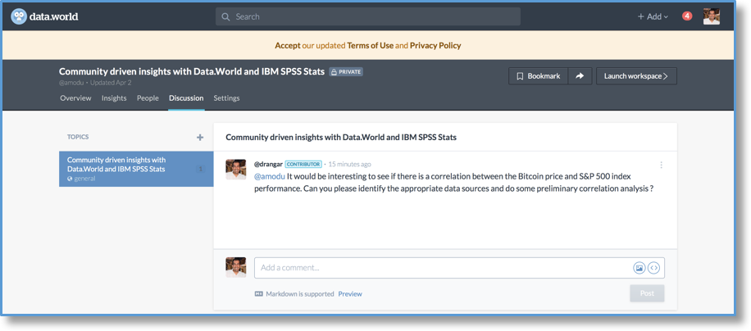
Task: Launch workspace button
Action: [636, 76]
